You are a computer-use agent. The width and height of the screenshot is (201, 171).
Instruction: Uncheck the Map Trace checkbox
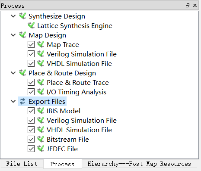point(31,44)
